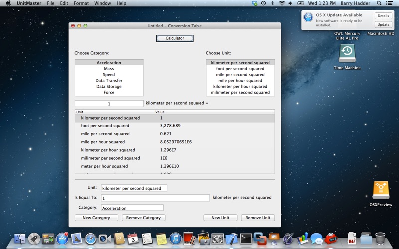Click the Unit name text field
399x249 pixels.
(x=134, y=188)
